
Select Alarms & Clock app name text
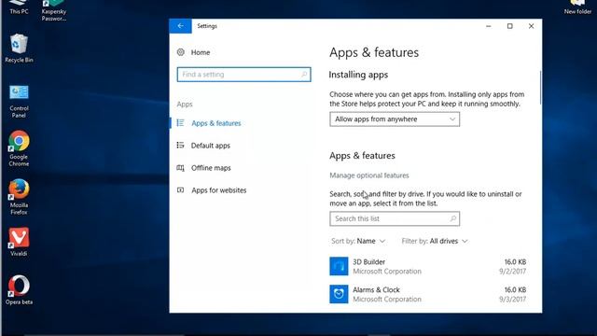[376, 290]
